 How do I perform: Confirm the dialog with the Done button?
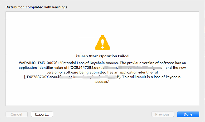coord(188,114)
